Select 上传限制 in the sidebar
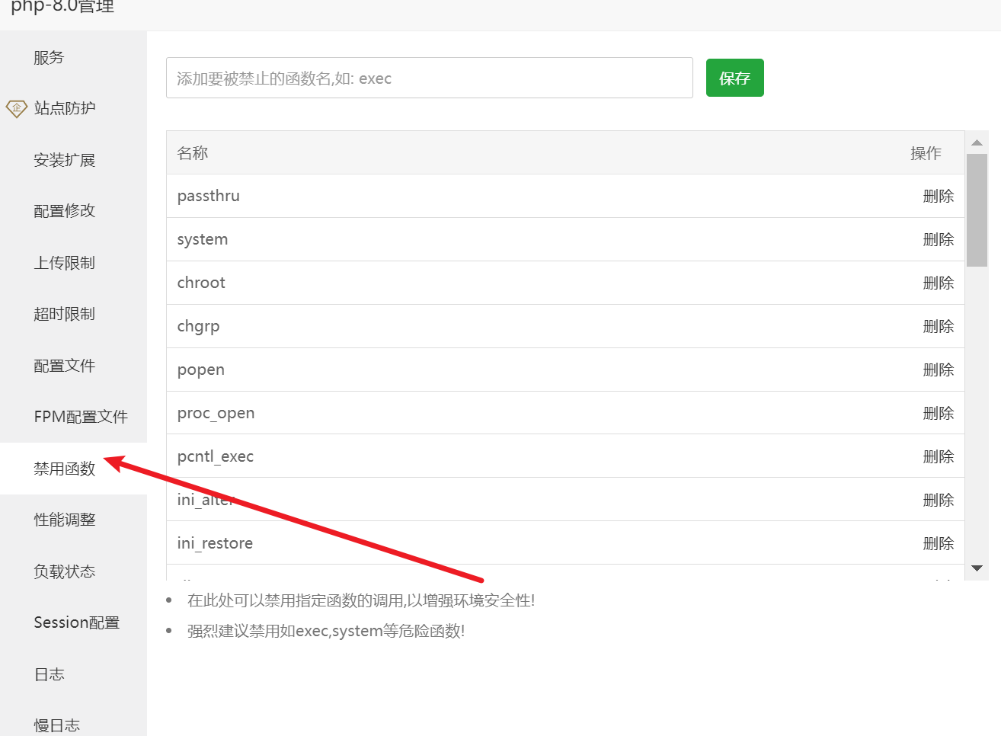1001x736 pixels. point(64,262)
